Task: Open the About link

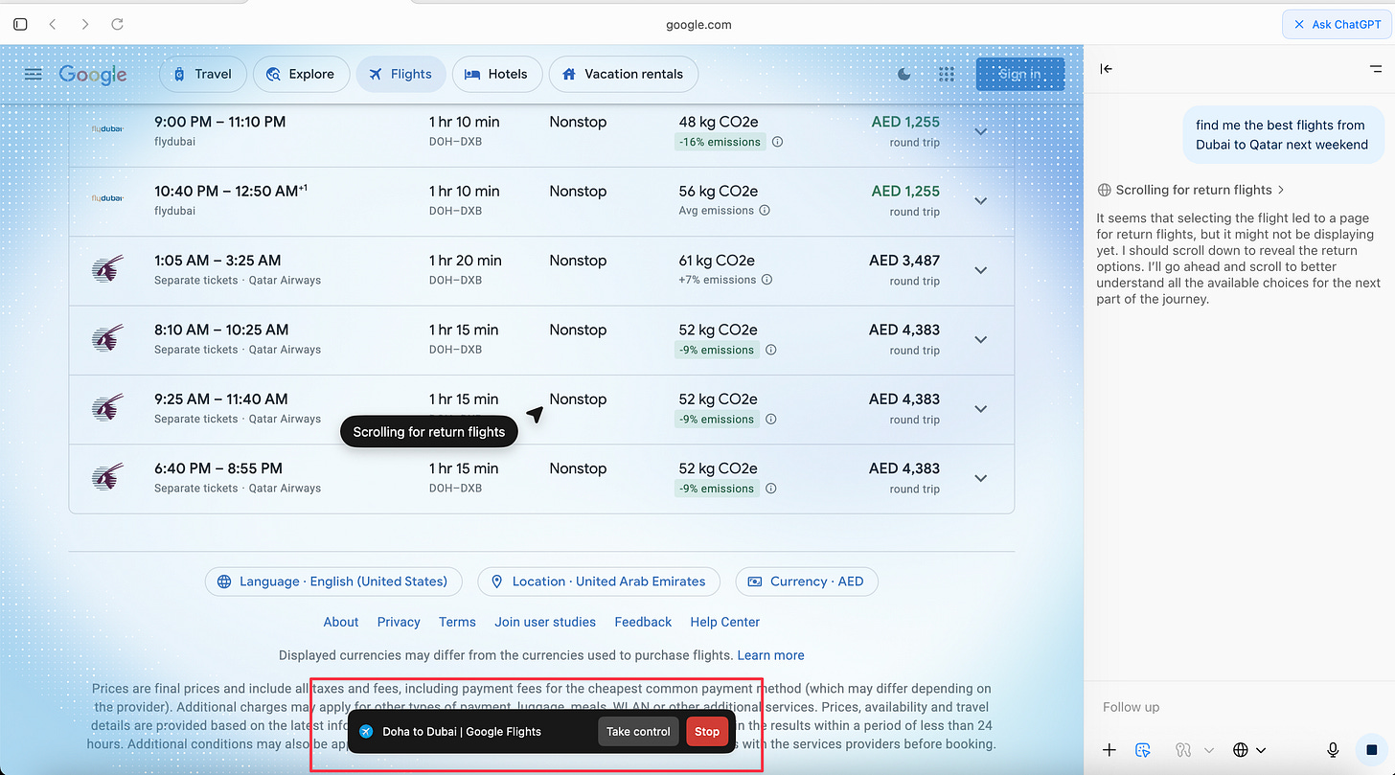Action: coord(341,622)
